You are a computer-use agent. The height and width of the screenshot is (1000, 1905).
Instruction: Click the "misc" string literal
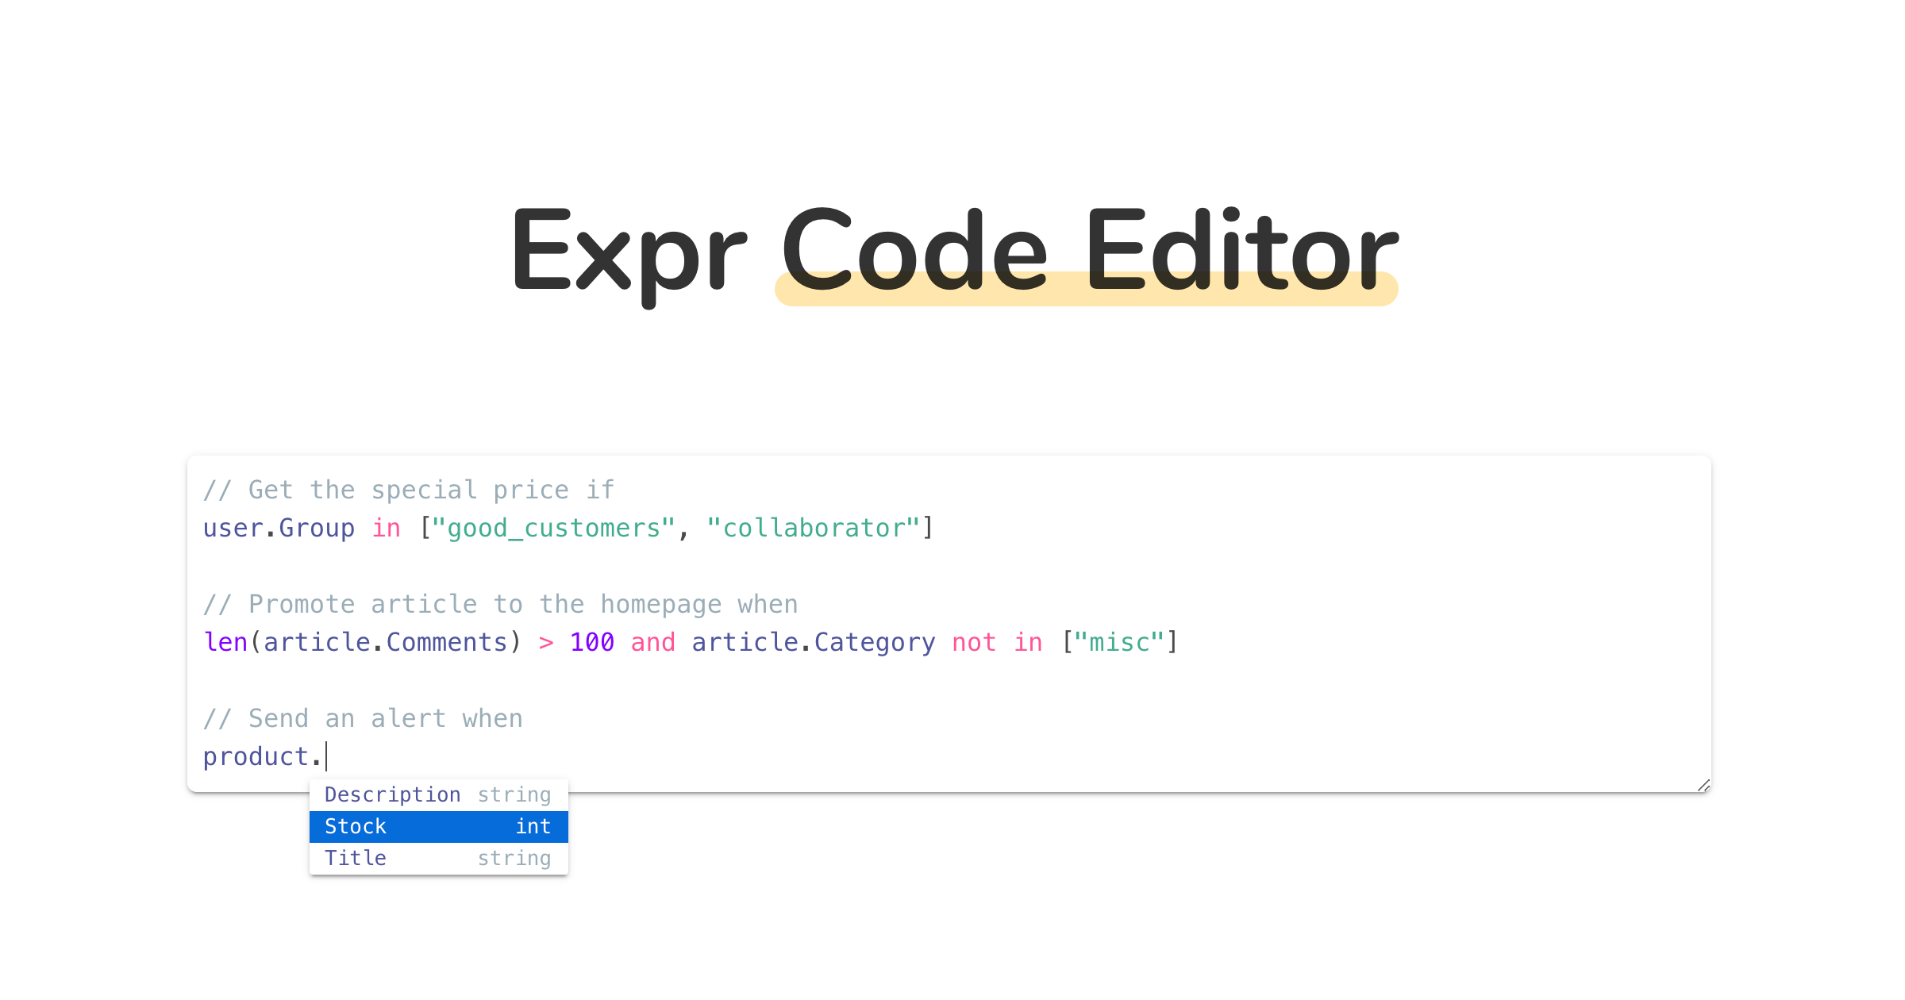(1119, 642)
